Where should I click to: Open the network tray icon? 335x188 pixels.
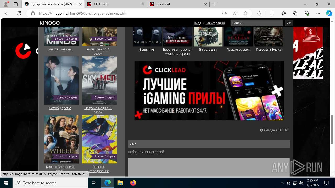(x=295, y=183)
